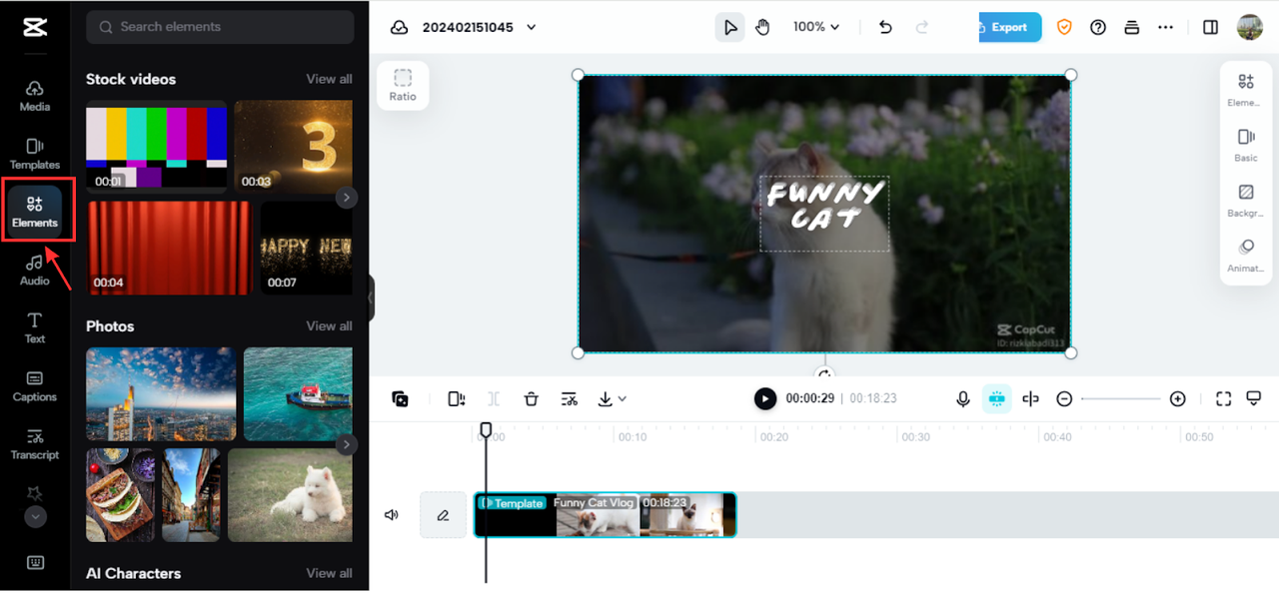
Task: Open the 100% zoom dropdown
Action: pos(816,27)
